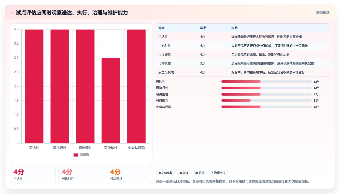Click the 可达性 x-axis label under the chart

tap(34, 148)
